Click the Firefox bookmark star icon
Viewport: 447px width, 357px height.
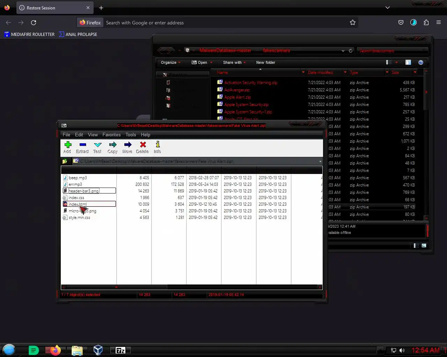coord(353,23)
